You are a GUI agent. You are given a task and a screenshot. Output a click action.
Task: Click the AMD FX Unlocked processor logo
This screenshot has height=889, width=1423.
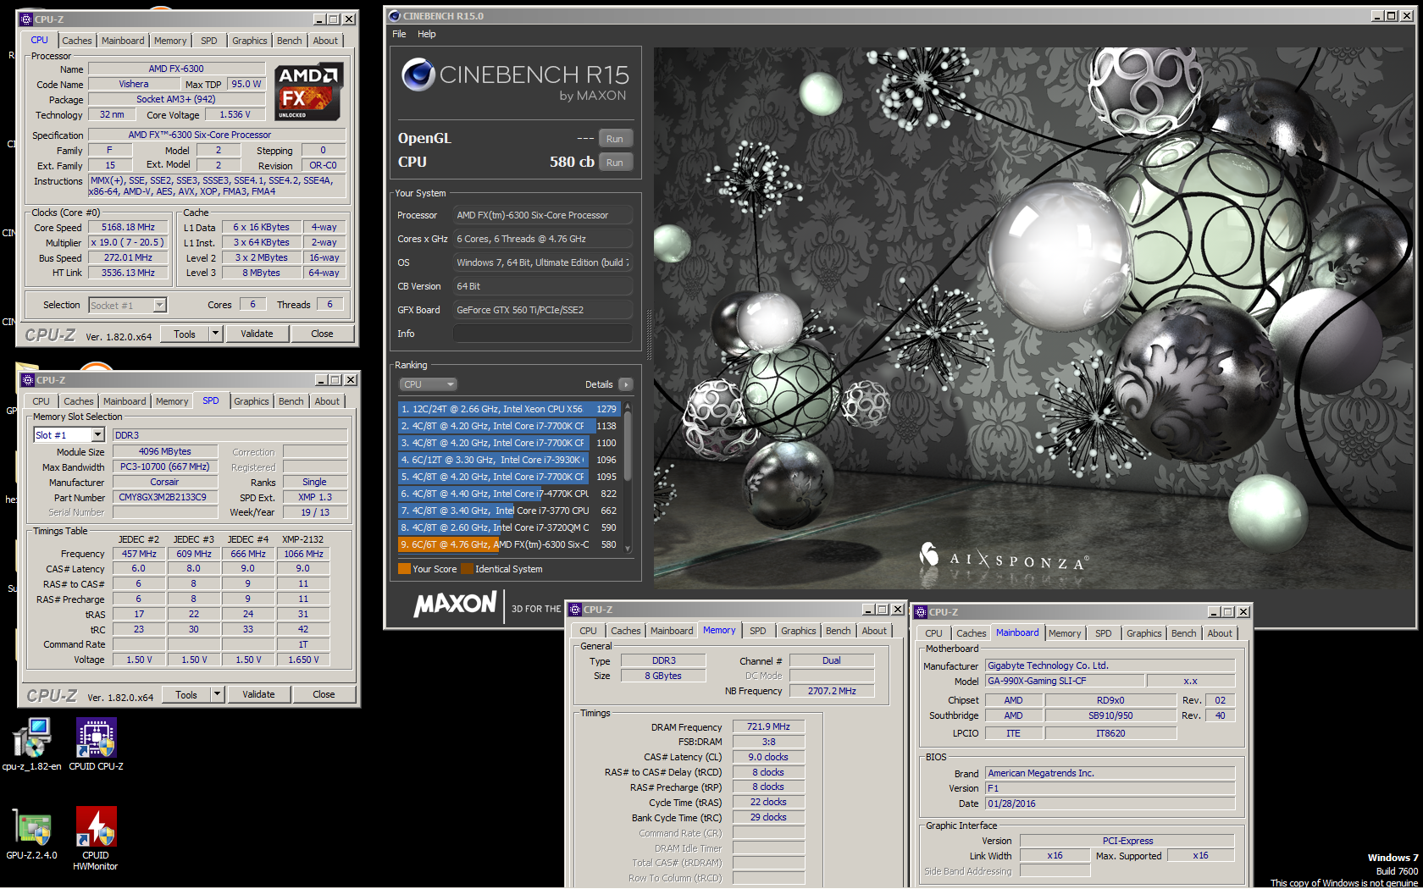pyautogui.click(x=309, y=91)
